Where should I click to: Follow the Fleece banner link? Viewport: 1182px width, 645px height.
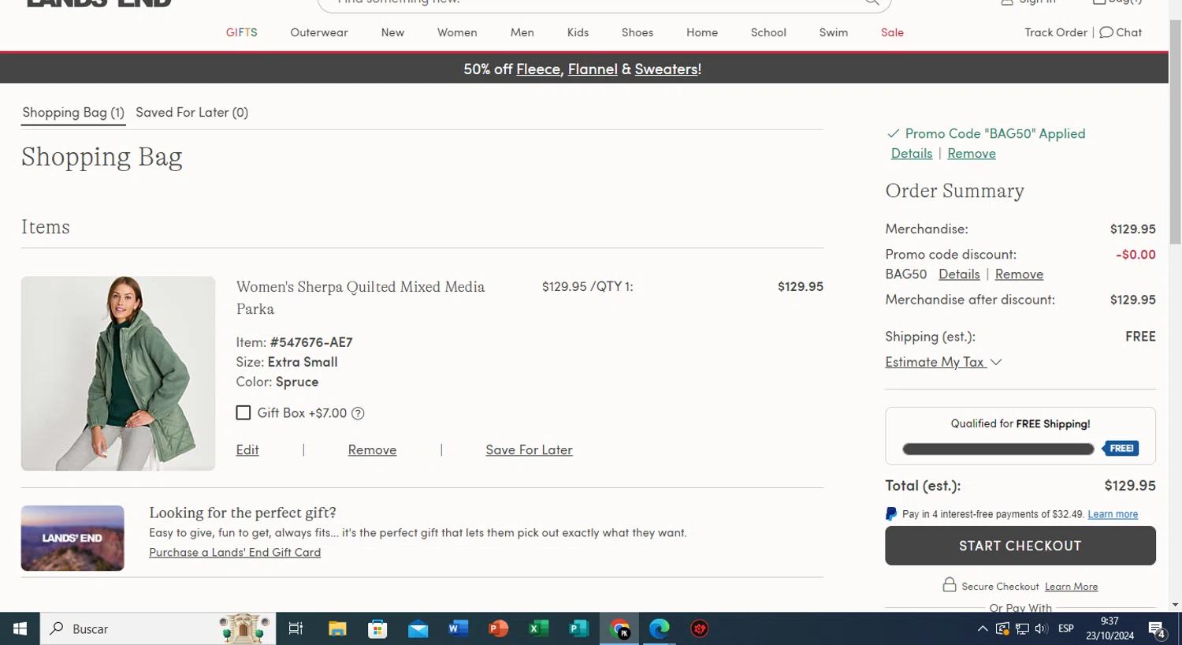pos(538,69)
